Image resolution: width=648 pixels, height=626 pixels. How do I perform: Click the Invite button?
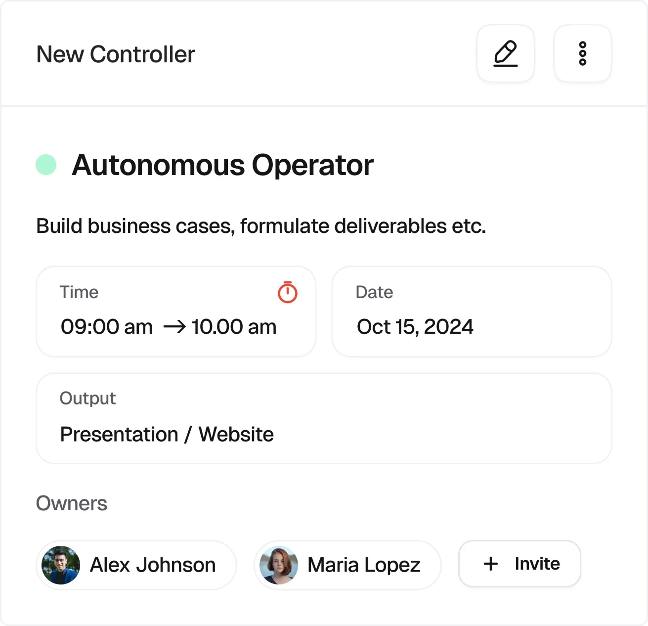pyautogui.click(x=519, y=564)
